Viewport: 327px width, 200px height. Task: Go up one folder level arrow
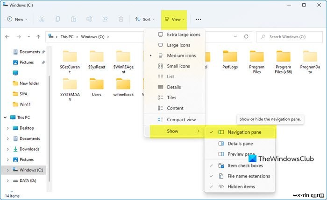(38, 37)
